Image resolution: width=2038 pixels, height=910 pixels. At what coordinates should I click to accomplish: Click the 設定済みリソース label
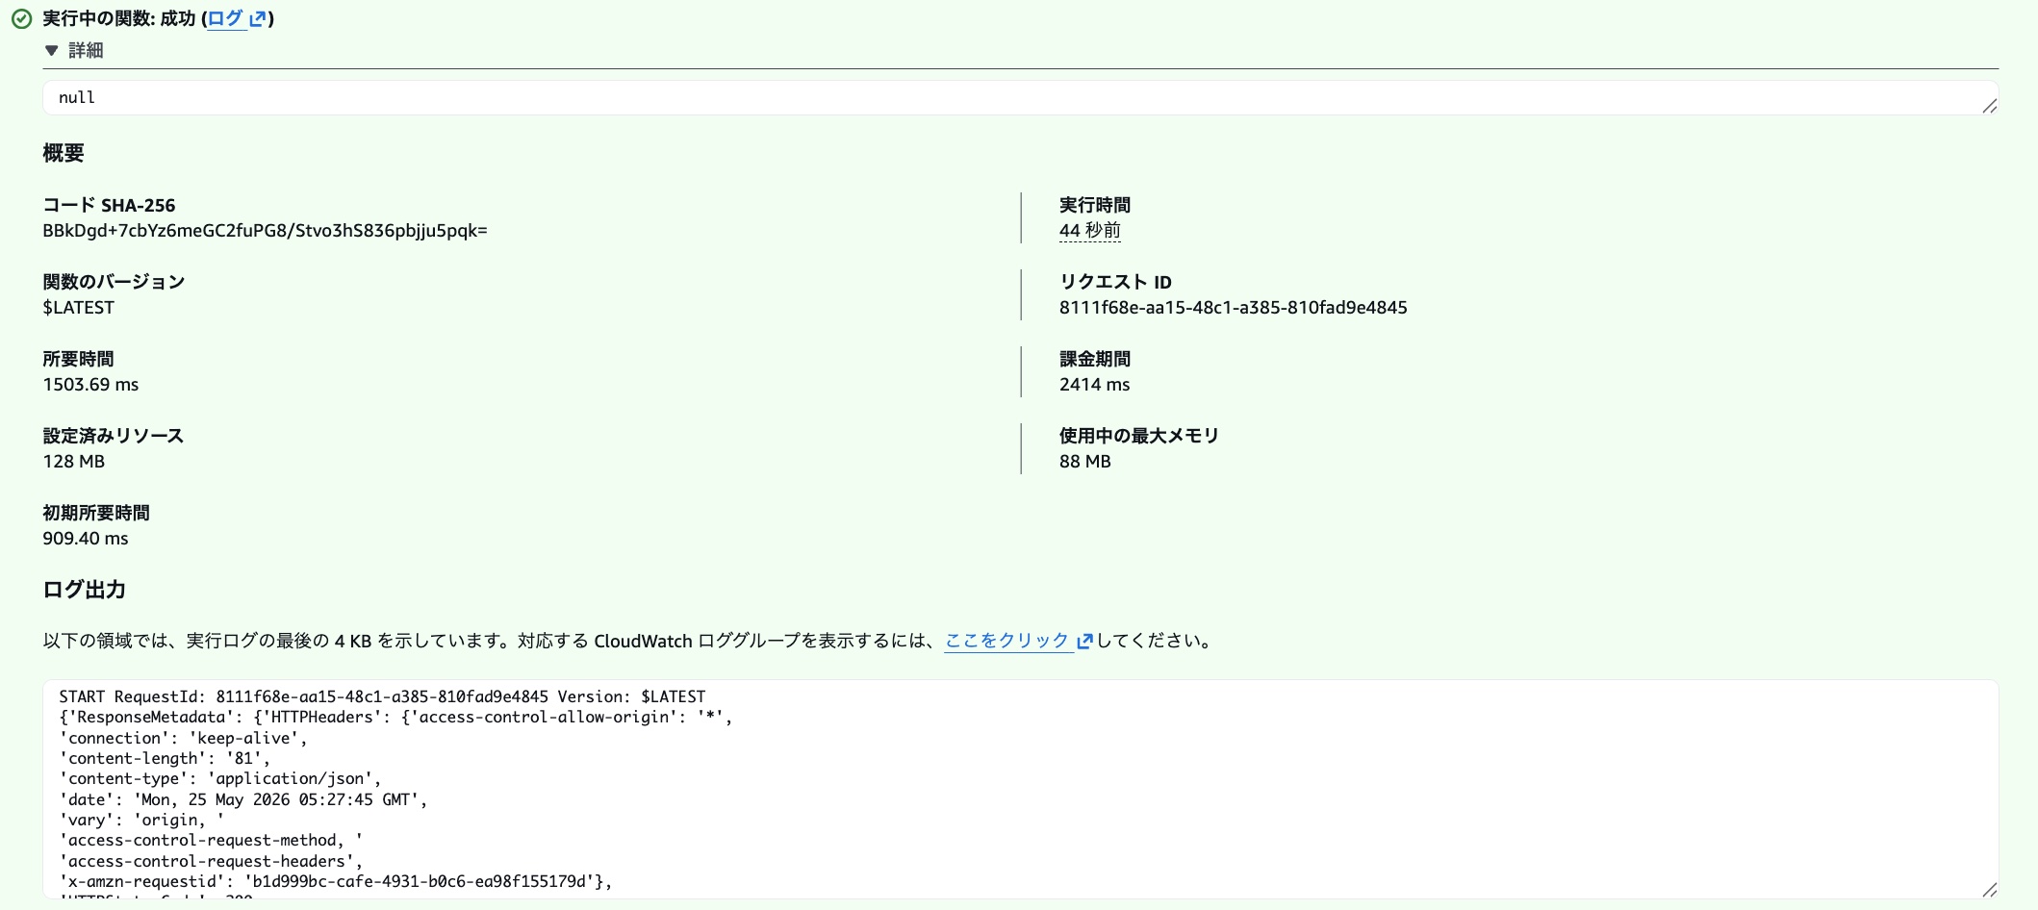click(x=113, y=436)
